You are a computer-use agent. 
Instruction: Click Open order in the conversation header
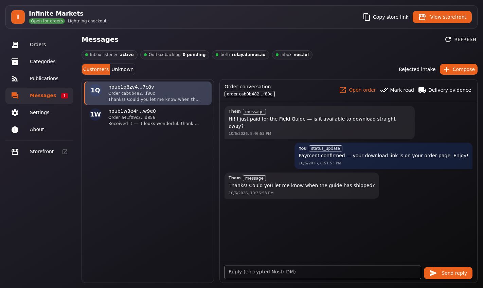[357, 90]
